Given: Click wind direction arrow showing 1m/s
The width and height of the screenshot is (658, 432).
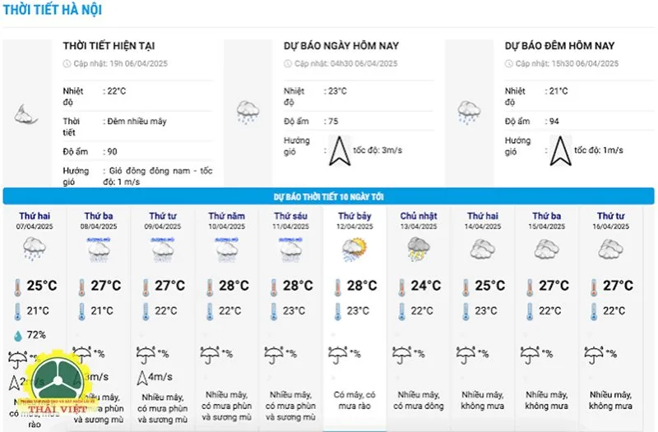Looking at the screenshot, I should (x=560, y=151).
